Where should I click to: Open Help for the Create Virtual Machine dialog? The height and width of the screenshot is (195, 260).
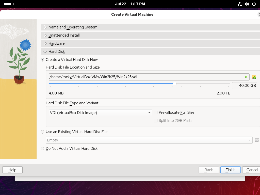tap(12, 170)
